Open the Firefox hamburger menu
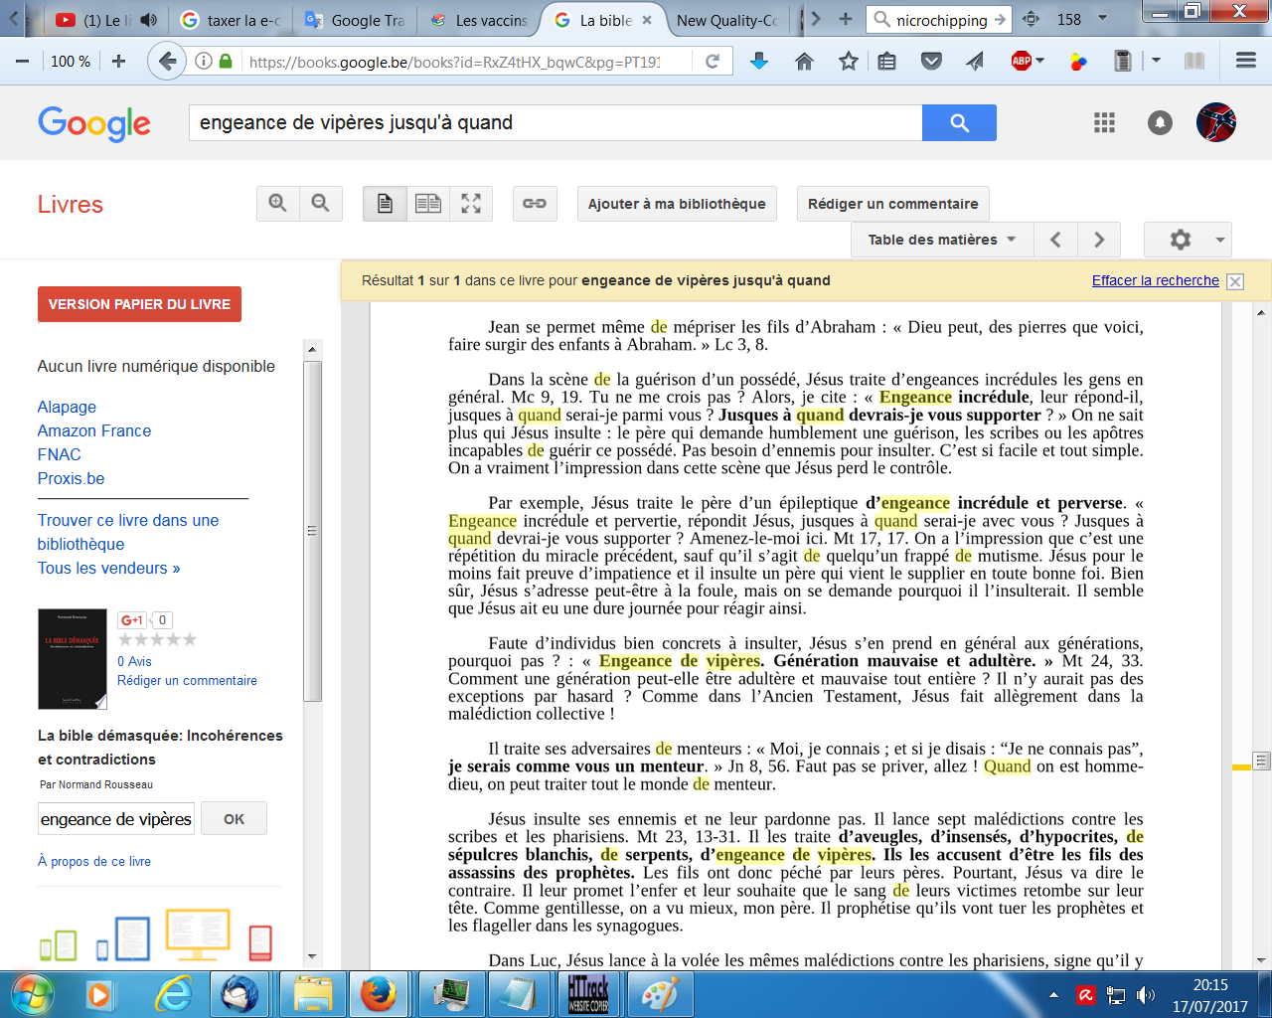 tap(1246, 62)
